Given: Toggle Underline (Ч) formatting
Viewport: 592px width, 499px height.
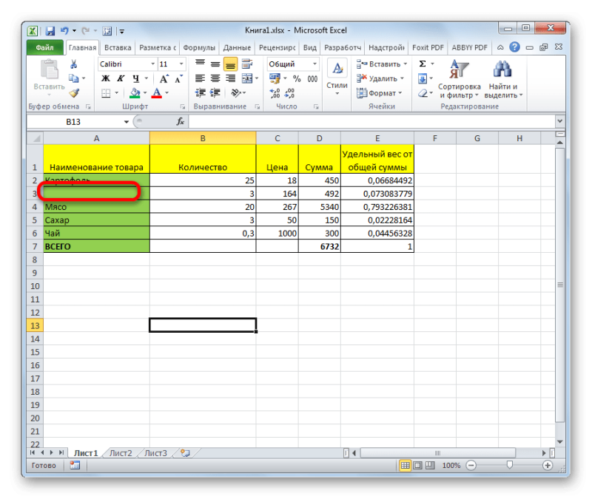Looking at the screenshot, I should [x=136, y=79].
